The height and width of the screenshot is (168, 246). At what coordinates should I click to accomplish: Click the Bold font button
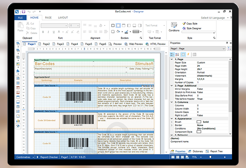pyautogui.click(x=43, y=32)
